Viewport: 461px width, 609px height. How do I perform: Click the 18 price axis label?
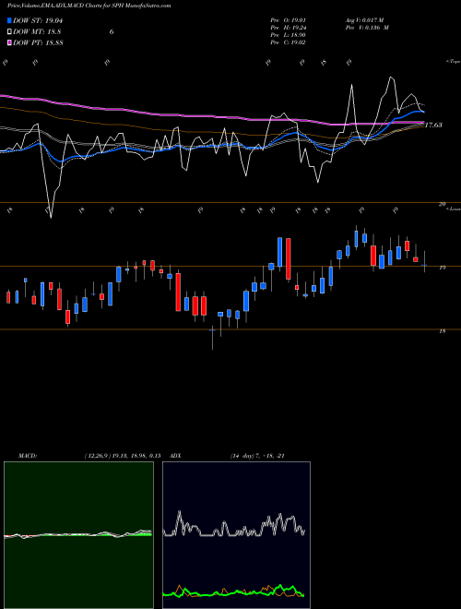click(x=443, y=331)
